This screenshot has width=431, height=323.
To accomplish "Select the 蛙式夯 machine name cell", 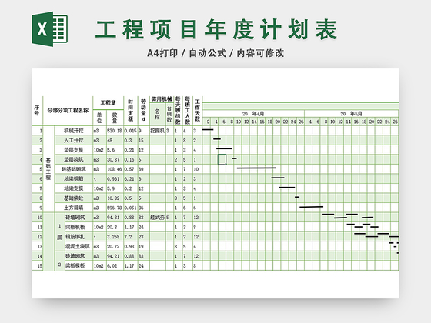I will tap(158, 218).
